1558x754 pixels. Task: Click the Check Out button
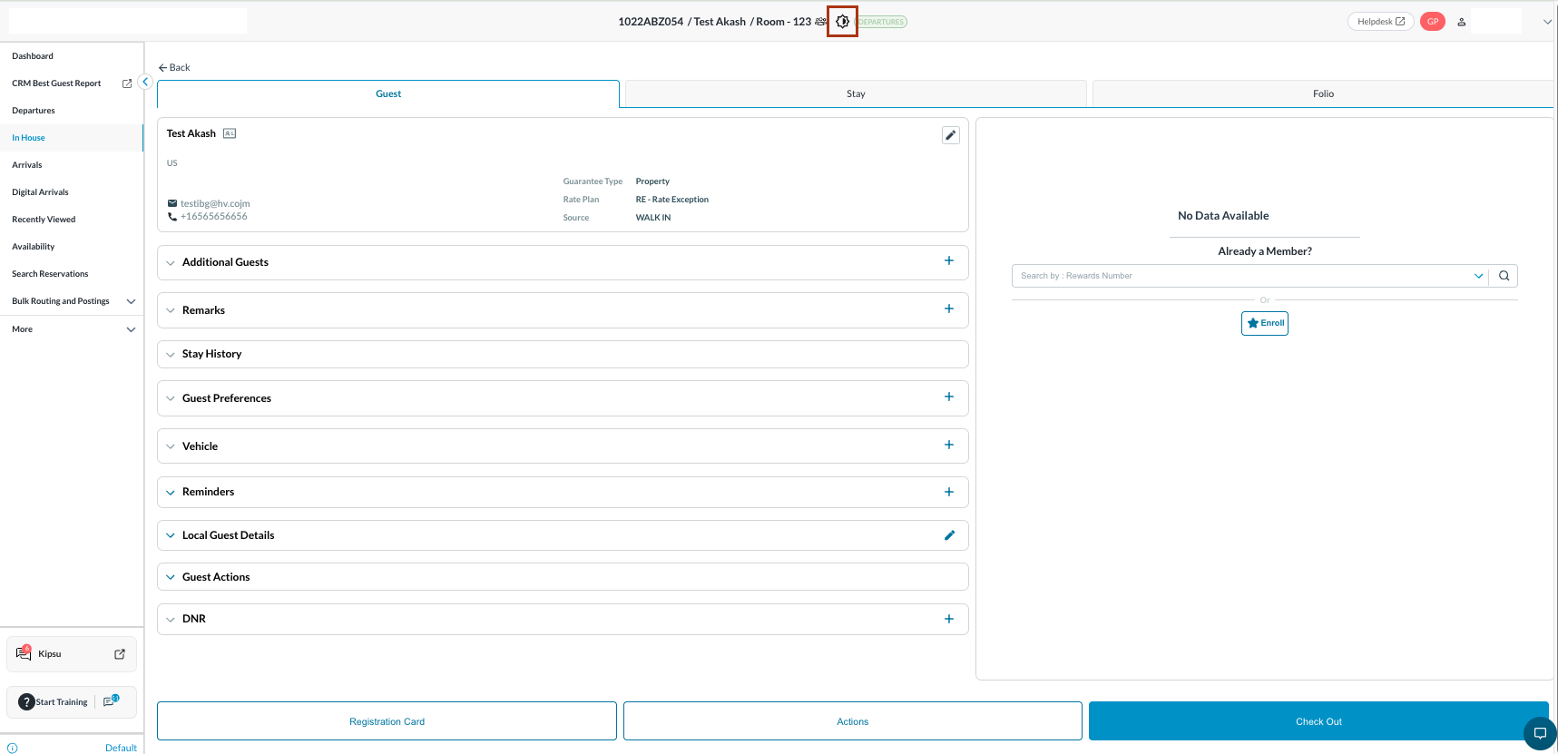1318,721
